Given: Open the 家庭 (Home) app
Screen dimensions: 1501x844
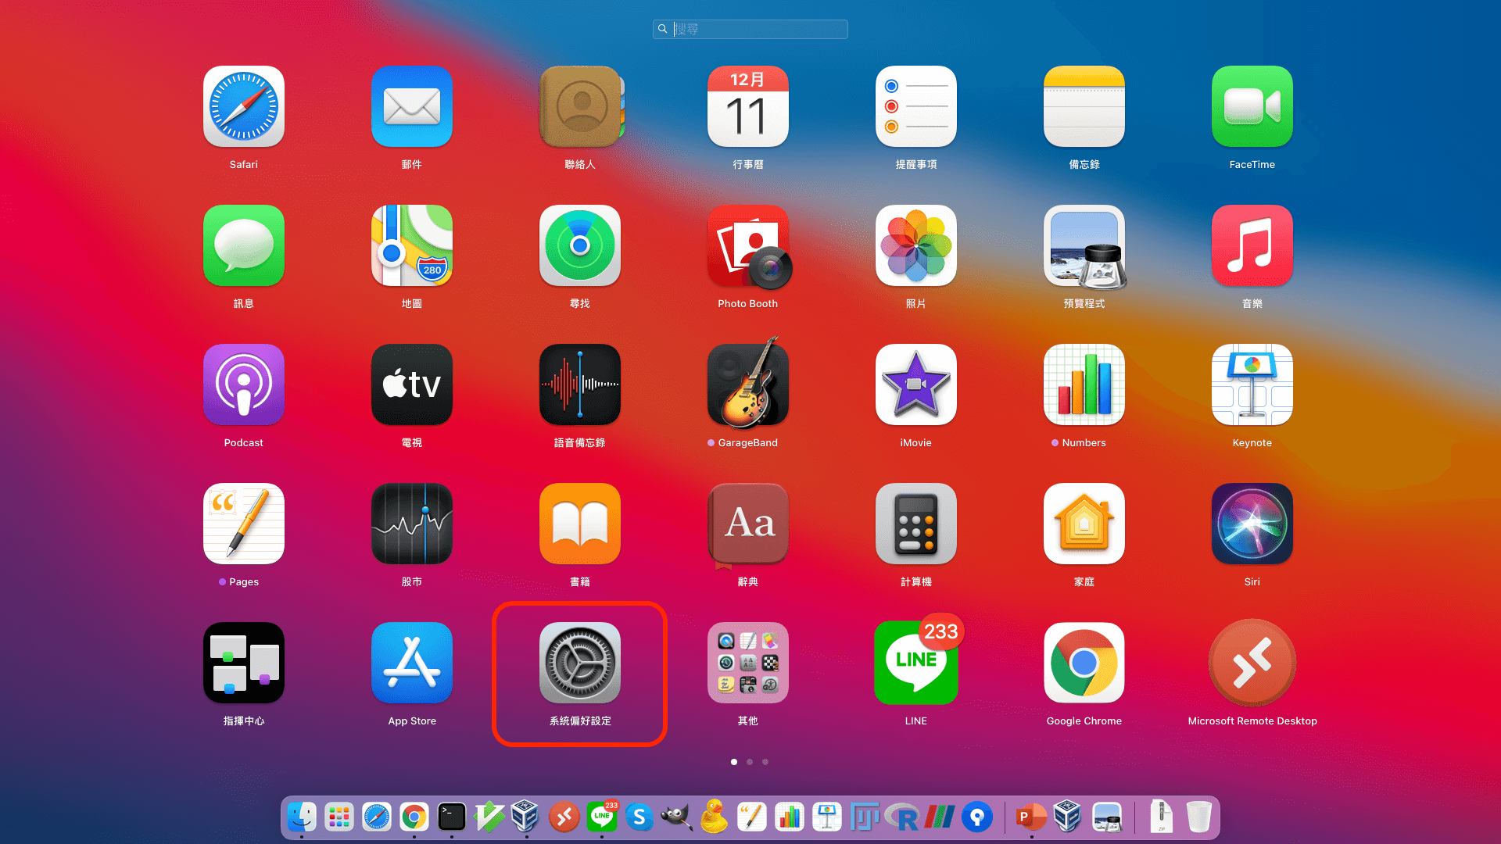Looking at the screenshot, I should coord(1084,524).
